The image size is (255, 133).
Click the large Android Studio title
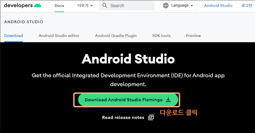pos(128,59)
